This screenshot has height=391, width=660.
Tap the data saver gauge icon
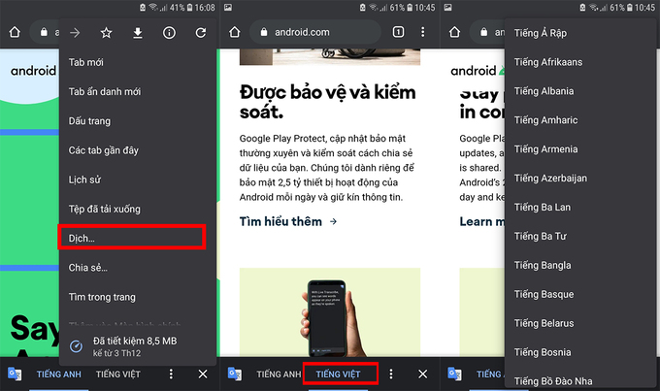[76, 346]
